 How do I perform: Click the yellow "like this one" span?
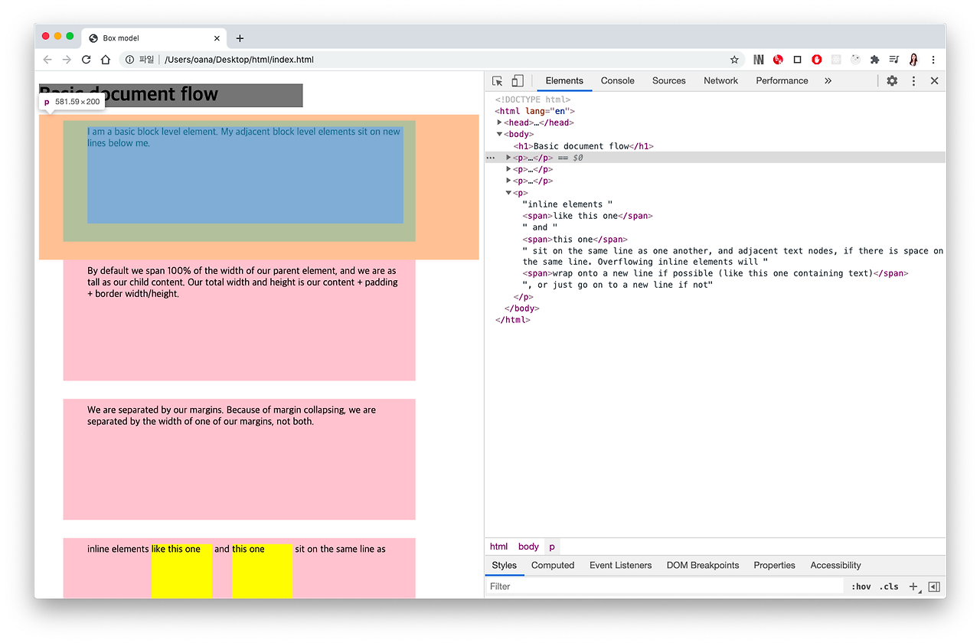click(x=181, y=570)
